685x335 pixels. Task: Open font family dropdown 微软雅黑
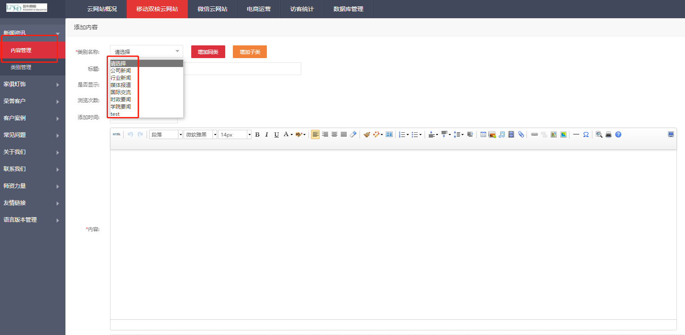pyautogui.click(x=200, y=134)
